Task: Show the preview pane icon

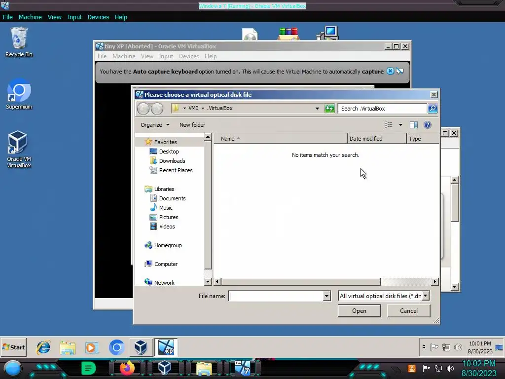Action: pyautogui.click(x=414, y=125)
